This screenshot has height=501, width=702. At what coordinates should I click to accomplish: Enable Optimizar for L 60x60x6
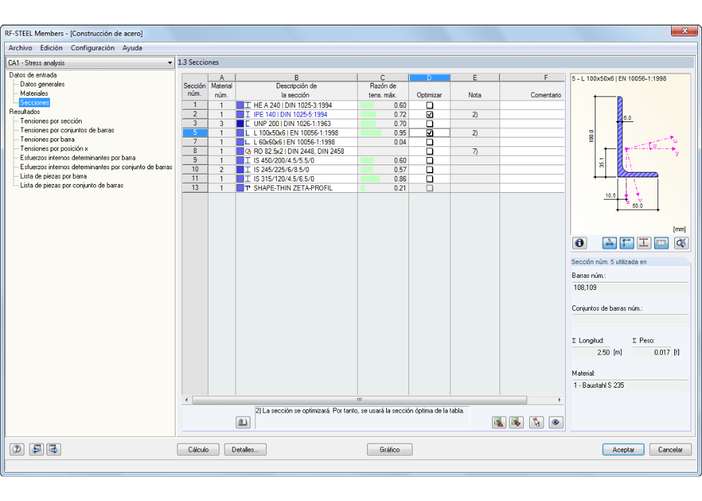[x=429, y=142]
